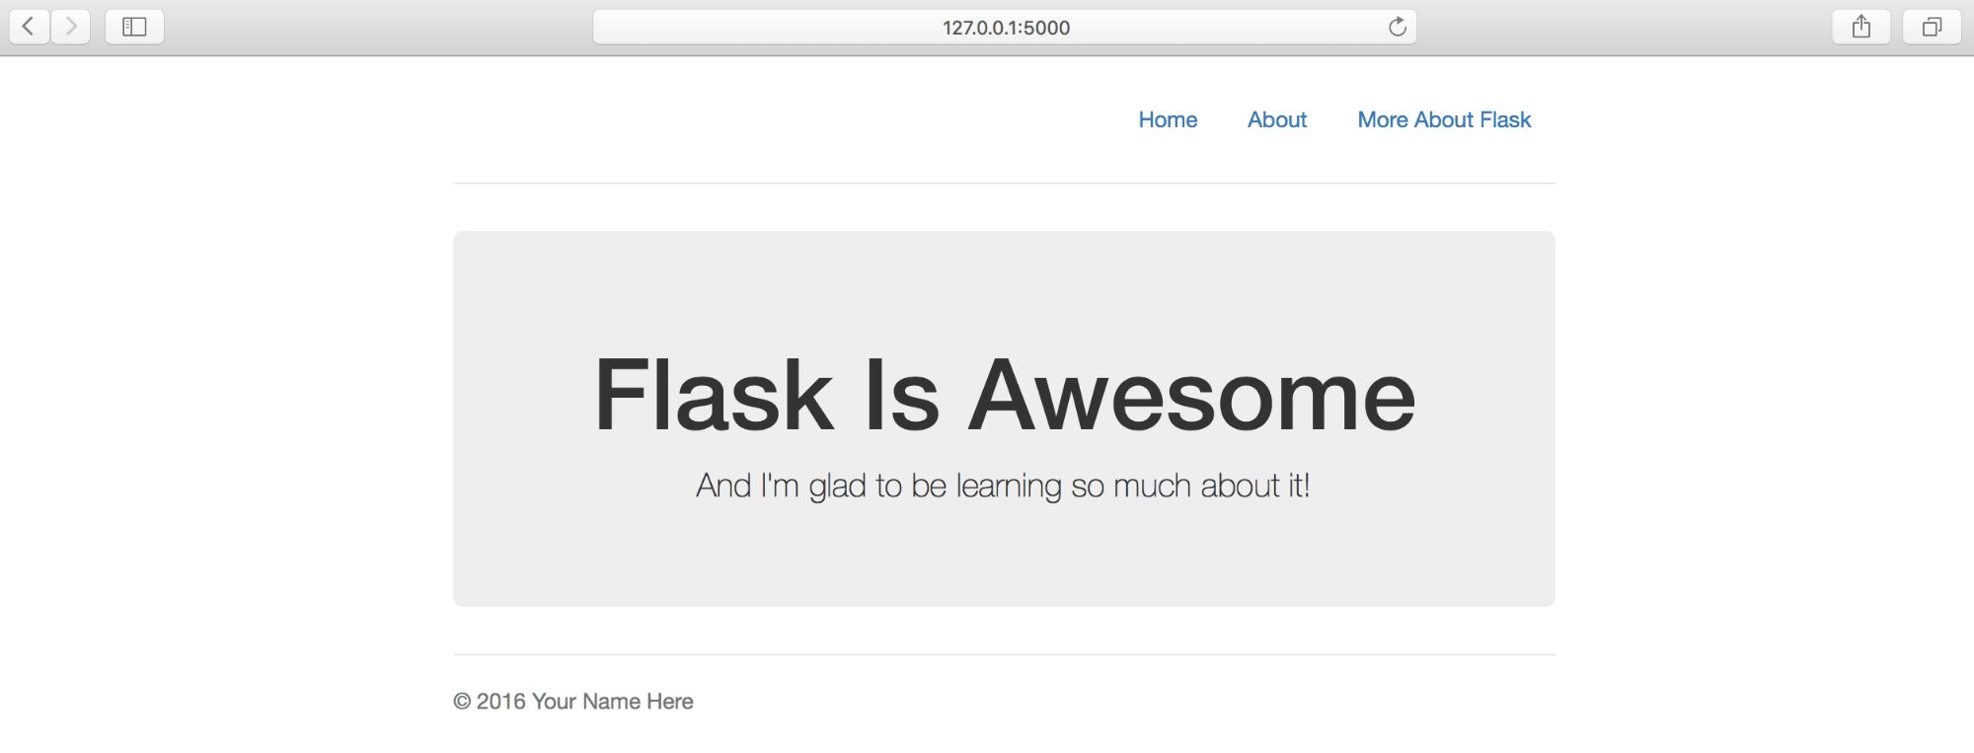The width and height of the screenshot is (1974, 753).
Task: Click the © 2016 Your Name Here footer
Action: (x=573, y=702)
